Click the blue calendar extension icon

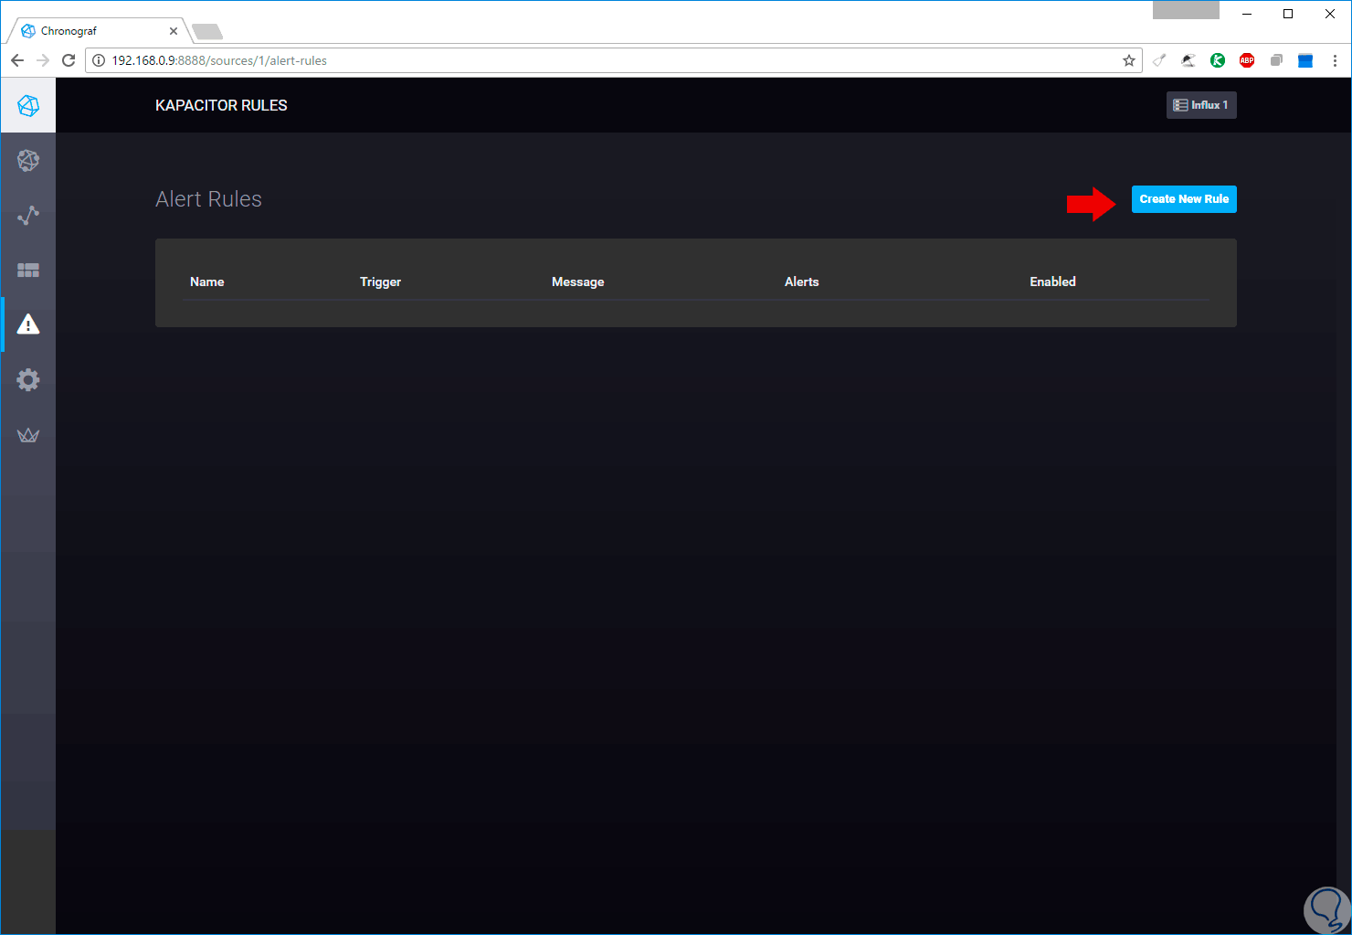(1305, 60)
